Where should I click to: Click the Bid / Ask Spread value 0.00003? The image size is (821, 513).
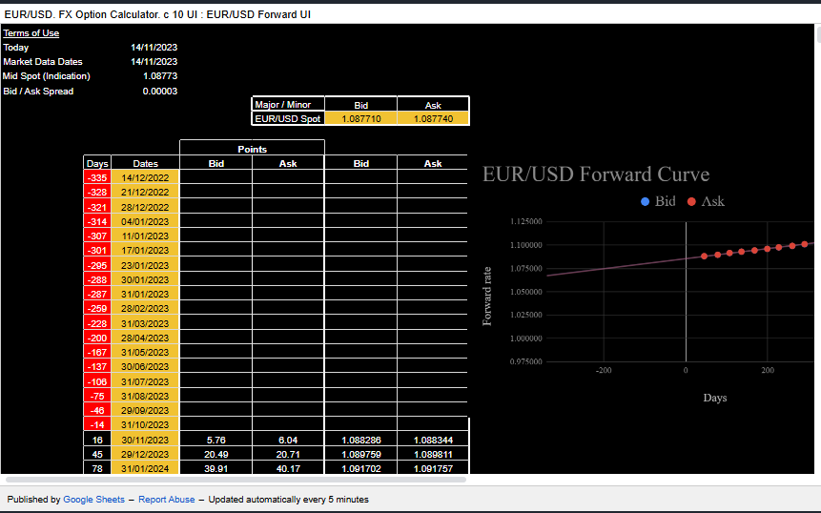(x=159, y=91)
